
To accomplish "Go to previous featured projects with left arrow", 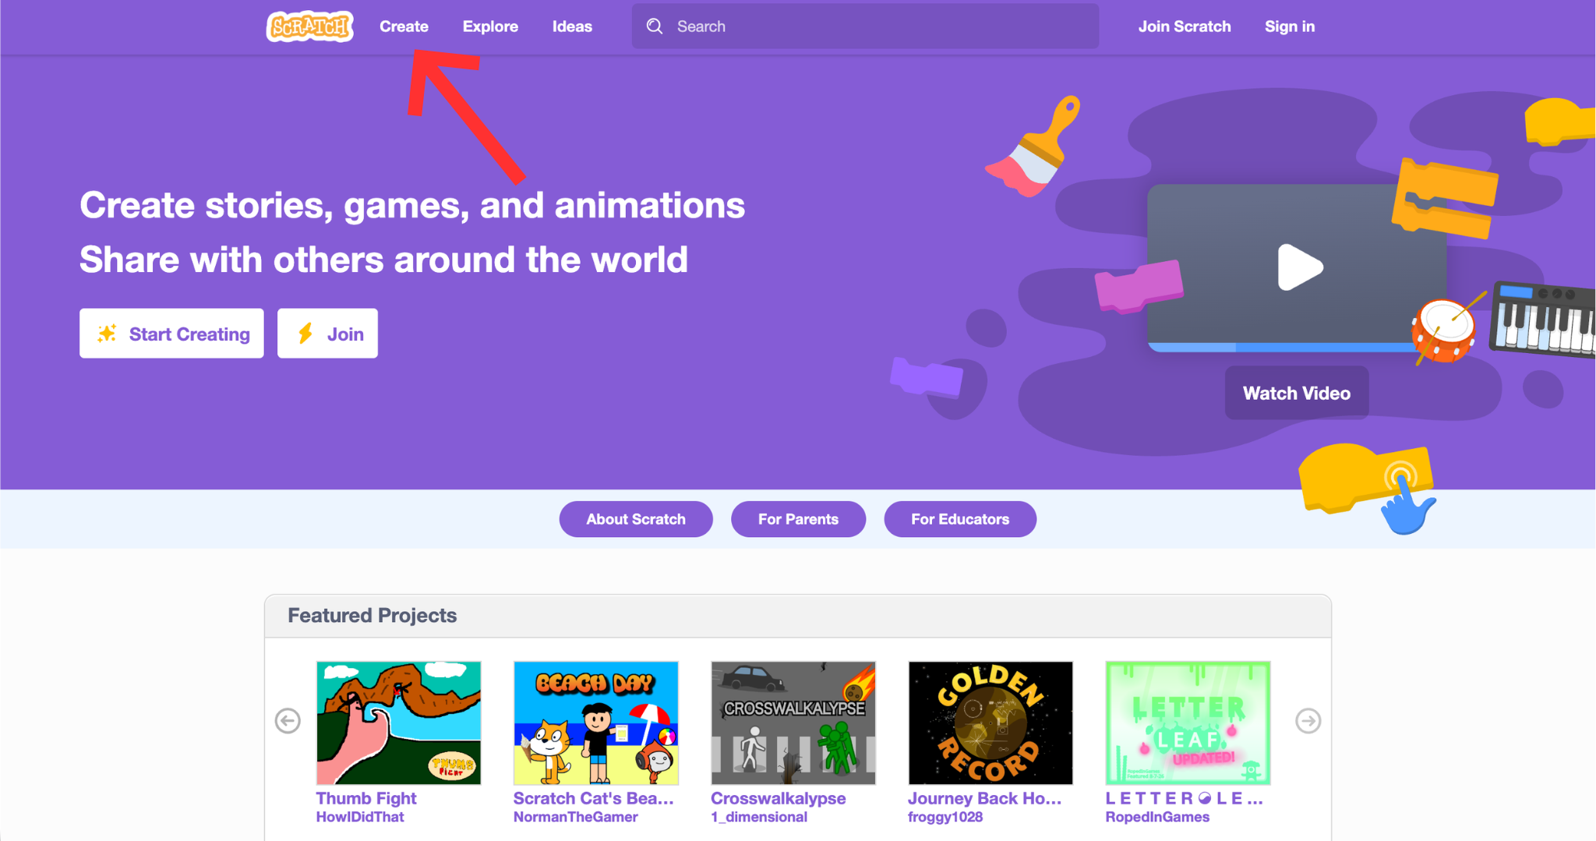I will click(x=288, y=721).
